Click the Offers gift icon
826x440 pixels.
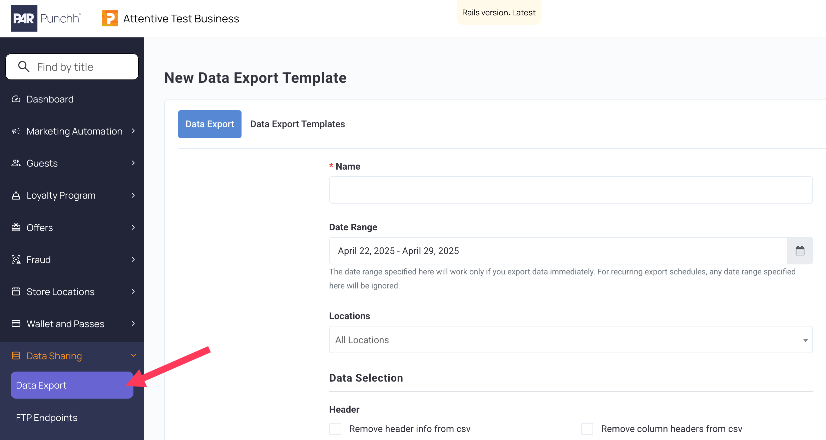coord(16,227)
